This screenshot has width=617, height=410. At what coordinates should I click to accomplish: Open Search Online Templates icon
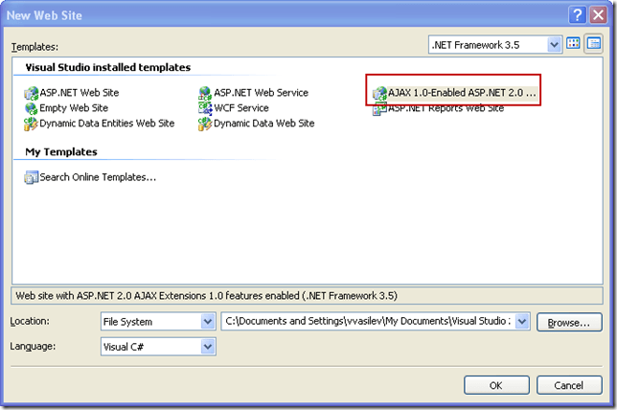32,177
